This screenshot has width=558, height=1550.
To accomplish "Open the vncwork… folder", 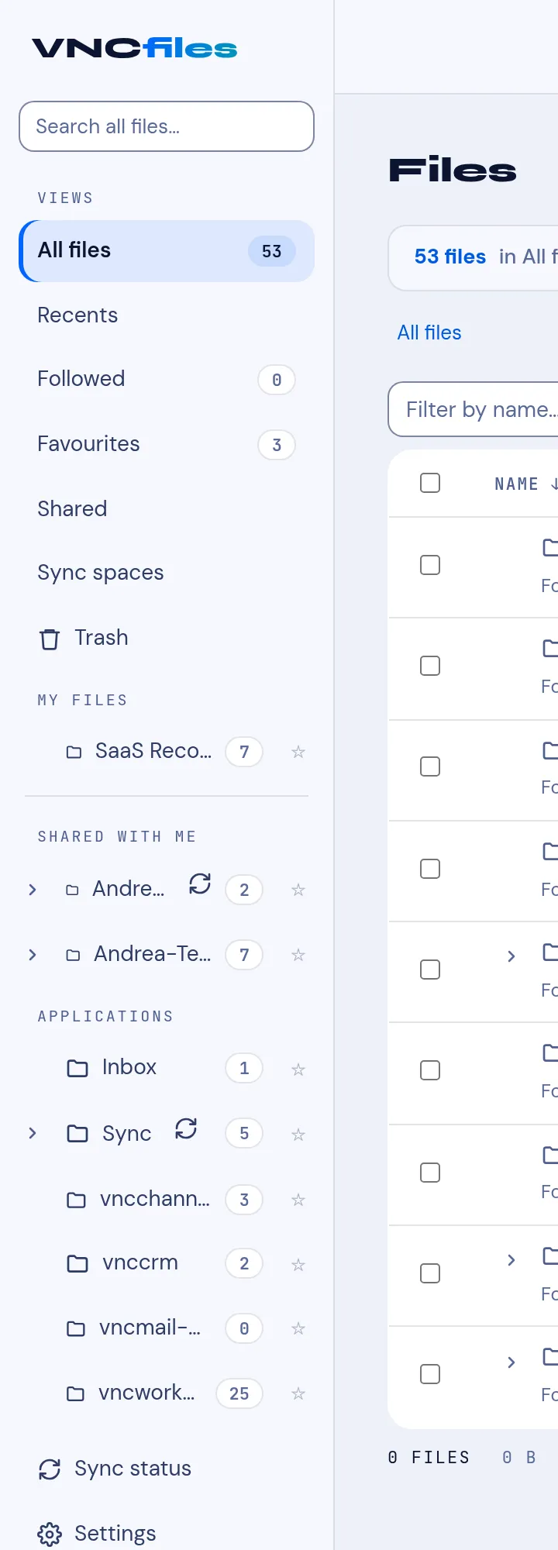I will click(146, 1393).
